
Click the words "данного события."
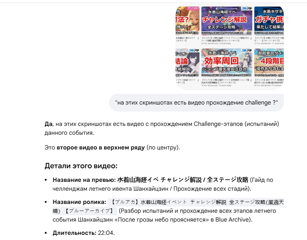coord(69,133)
